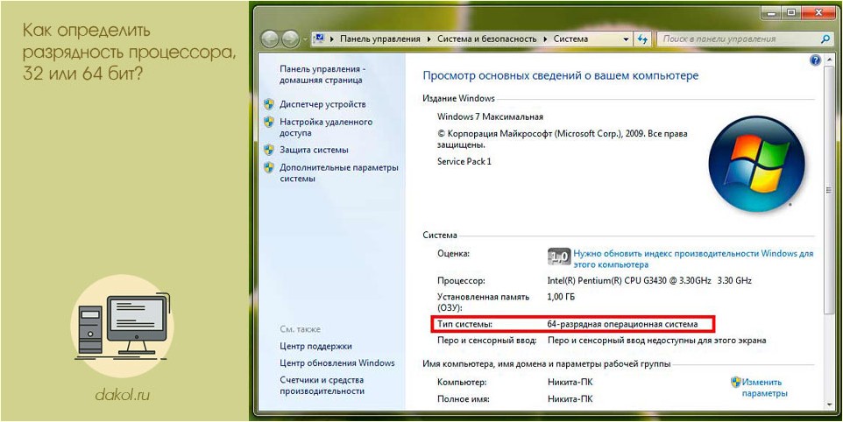Viewport: 843px width, 422px height.
Task: Select the Intel Pentium CPU G3430 processor value
Action: point(649,280)
